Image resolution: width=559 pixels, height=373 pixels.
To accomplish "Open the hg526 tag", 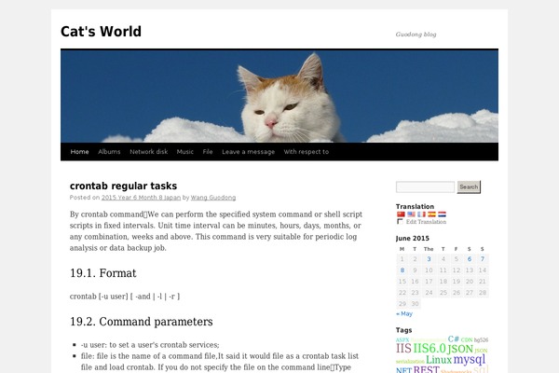I will (482, 339).
